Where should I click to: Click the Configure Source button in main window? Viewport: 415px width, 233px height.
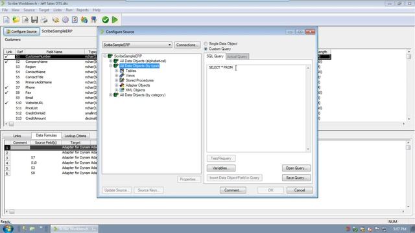[x=21, y=32]
